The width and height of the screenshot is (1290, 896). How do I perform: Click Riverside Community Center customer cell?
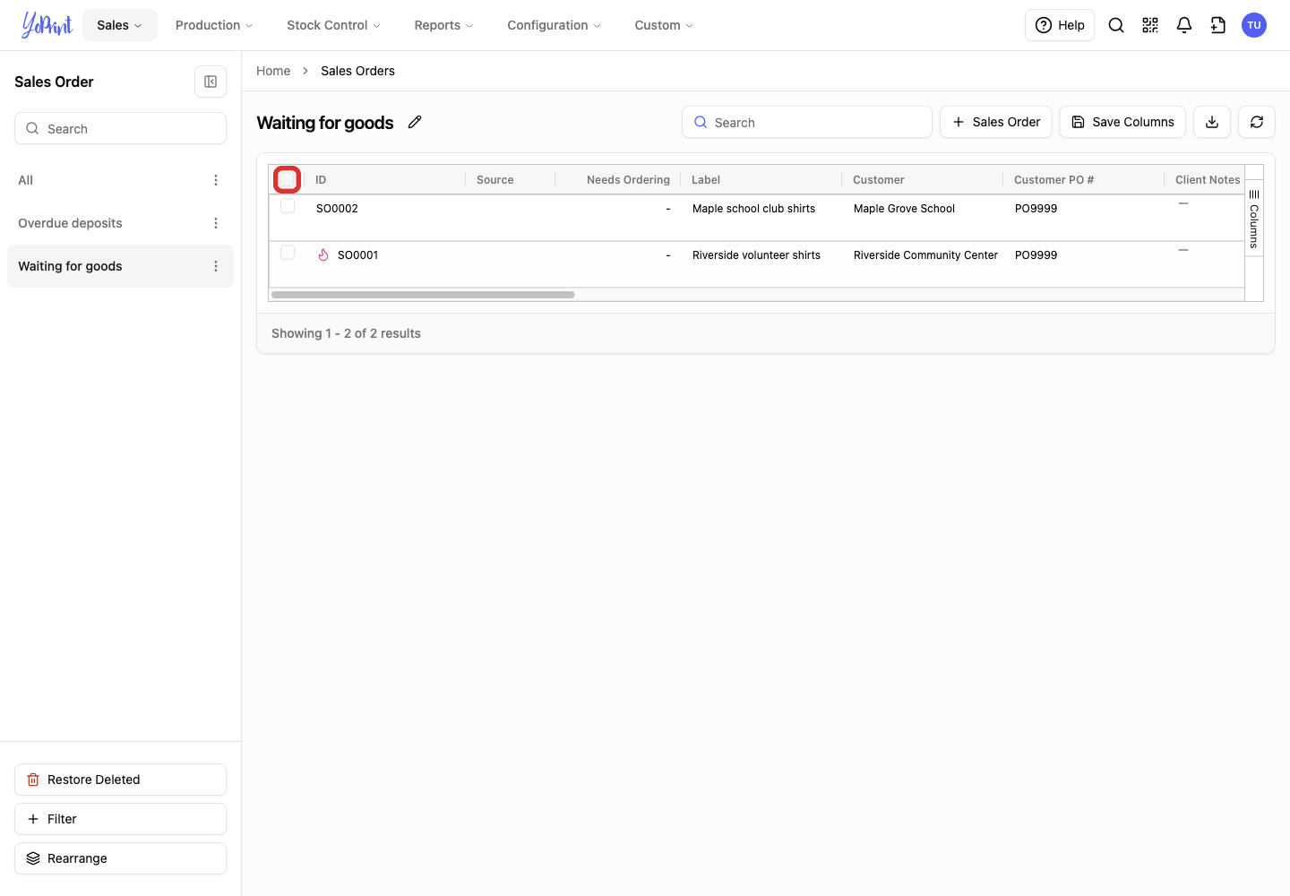point(925,255)
